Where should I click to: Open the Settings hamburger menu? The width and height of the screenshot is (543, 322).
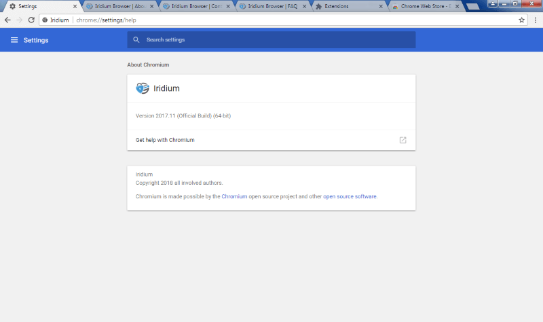coord(14,40)
